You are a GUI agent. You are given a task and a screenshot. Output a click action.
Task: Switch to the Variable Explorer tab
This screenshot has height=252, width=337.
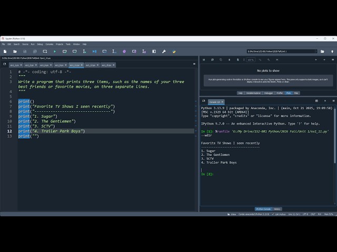253,93
